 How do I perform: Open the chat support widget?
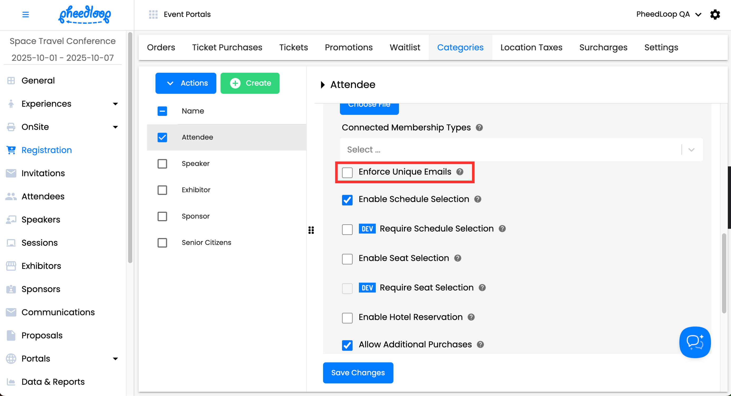point(695,342)
